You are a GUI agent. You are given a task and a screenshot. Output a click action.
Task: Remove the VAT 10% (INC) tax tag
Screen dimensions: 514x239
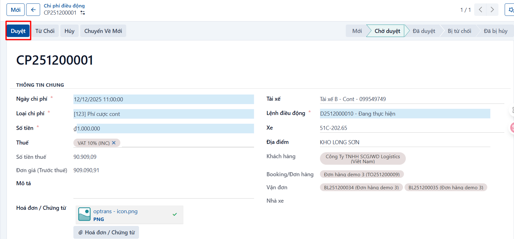[x=114, y=143]
